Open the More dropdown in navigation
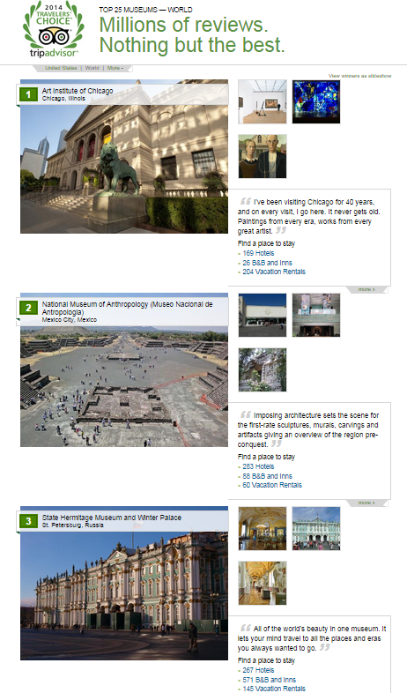The image size is (407, 693). tap(115, 68)
